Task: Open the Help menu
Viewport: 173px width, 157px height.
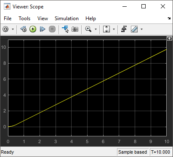Action: click(90, 19)
